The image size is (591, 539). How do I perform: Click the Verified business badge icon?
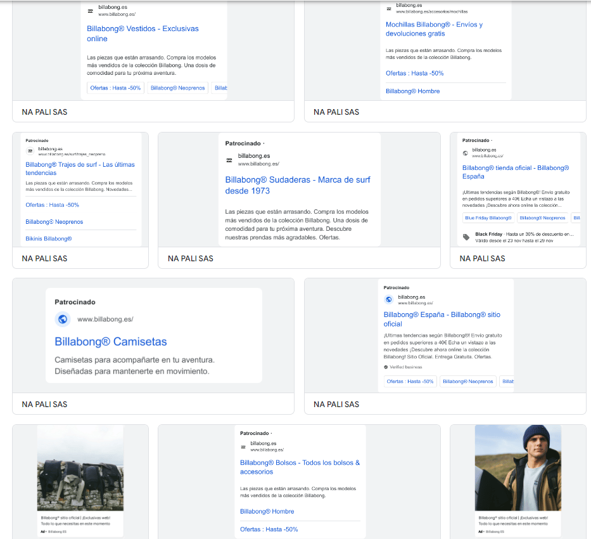(386, 367)
